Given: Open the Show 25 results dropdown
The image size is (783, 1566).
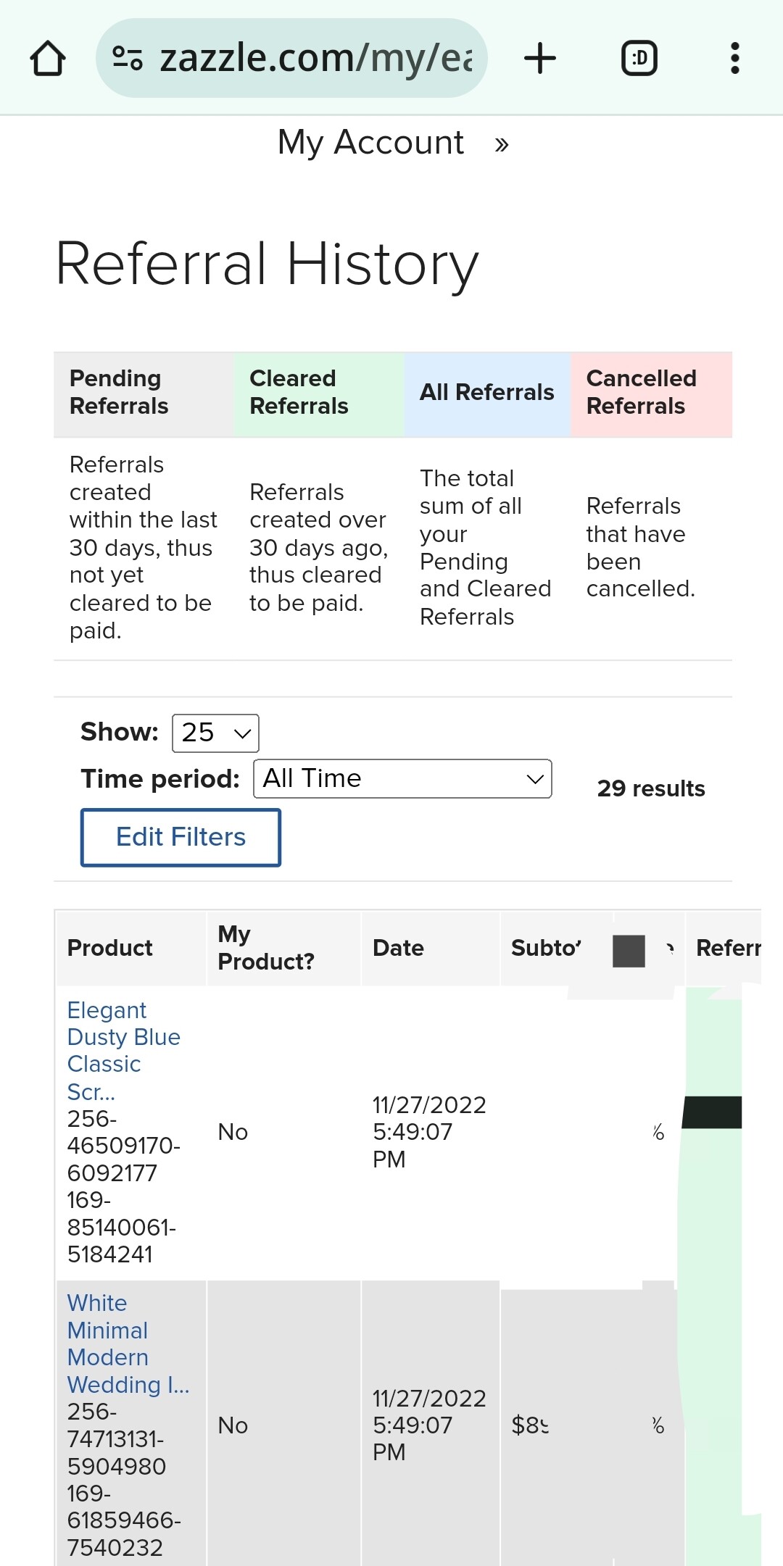Looking at the screenshot, I should tap(215, 733).
